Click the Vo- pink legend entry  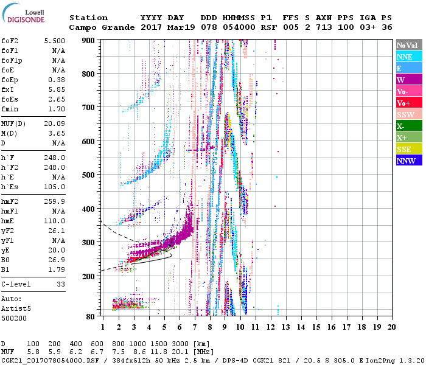pos(408,91)
